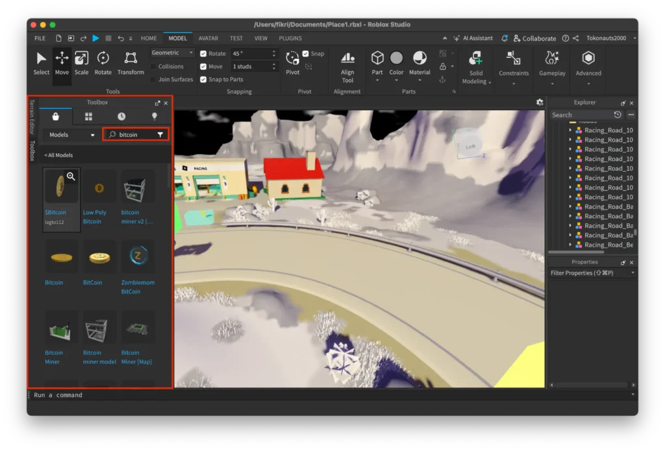665x451 pixels.
Task: Start playtest with the blue Play button
Action: [x=96, y=38]
